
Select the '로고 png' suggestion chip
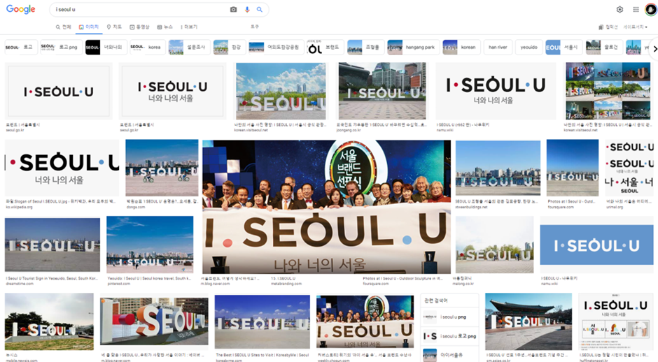coord(62,48)
